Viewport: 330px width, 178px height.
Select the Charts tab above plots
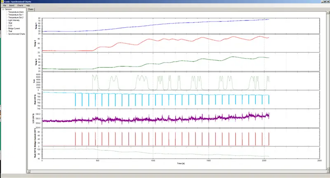pos(31,9)
